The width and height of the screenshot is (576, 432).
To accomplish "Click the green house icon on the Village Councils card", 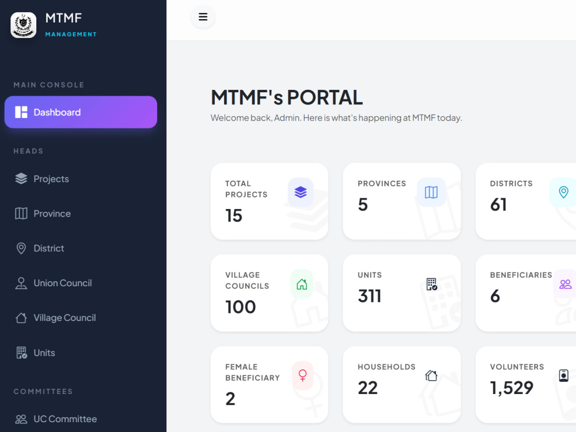I will (x=302, y=284).
